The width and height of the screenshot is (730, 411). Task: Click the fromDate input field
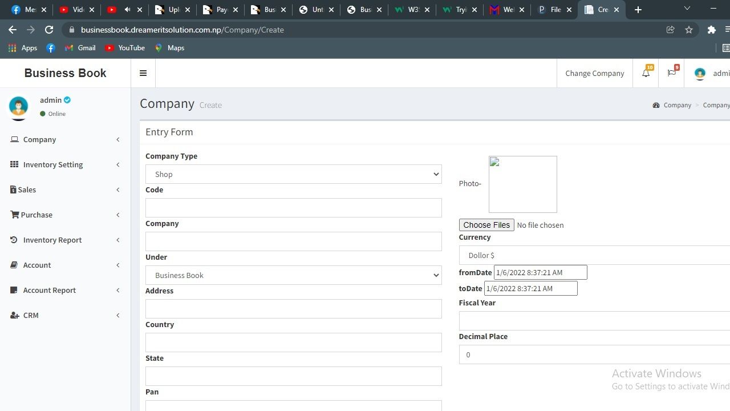540,272
